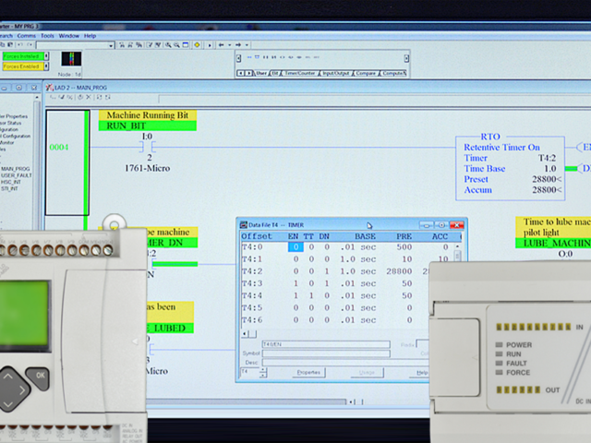The height and width of the screenshot is (443, 591).
Task: Switch to the Compare instruction tab
Action: pyautogui.click(x=366, y=73)
